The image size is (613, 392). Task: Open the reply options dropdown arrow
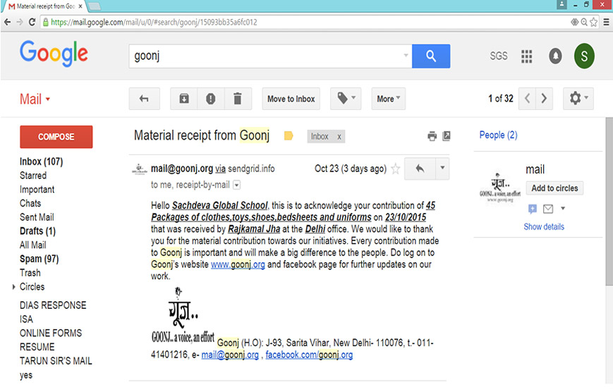[442, 169]
